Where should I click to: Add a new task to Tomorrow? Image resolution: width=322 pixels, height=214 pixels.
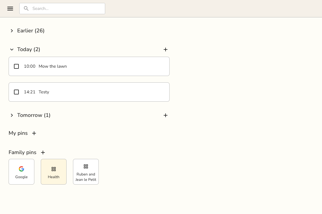point(166,115)
